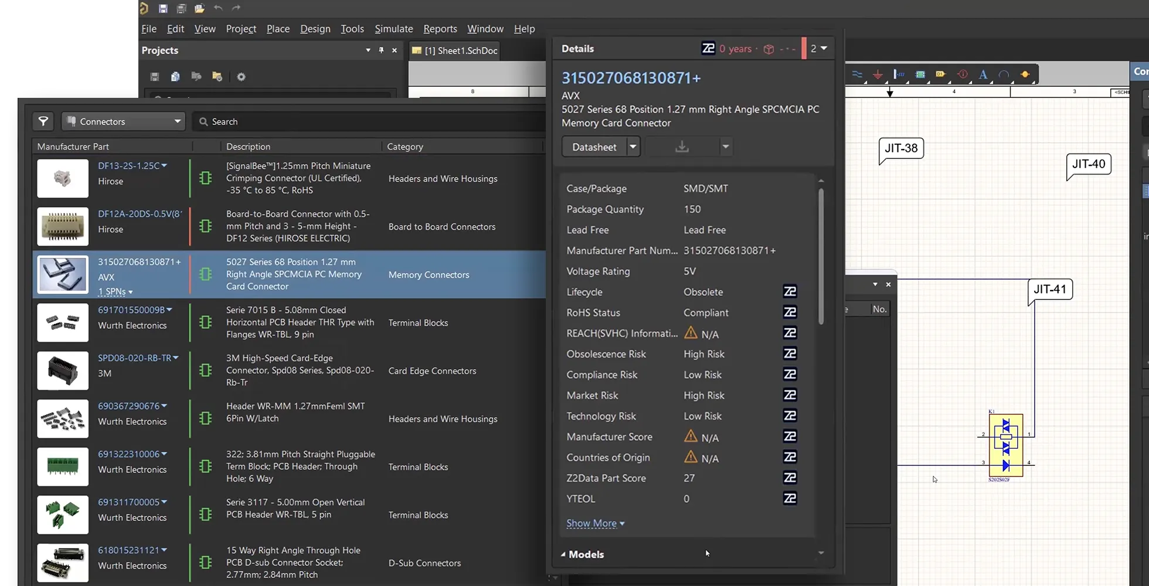Open the '2' count dropdown in the Details header

pyautogui.click(x=818, y=49)
